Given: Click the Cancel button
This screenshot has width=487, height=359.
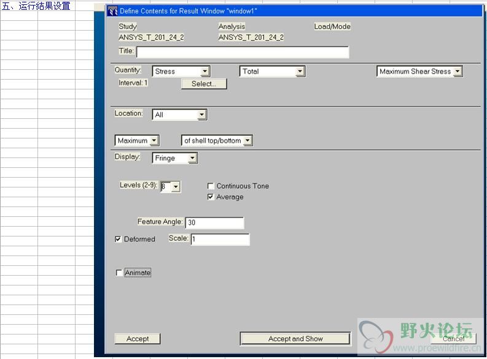Looking at the screenshot, I should [453, 339].
